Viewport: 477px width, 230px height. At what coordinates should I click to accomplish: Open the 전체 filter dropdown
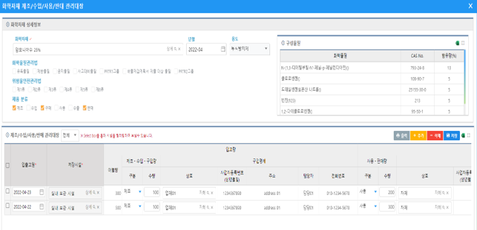(x=70, y=135)
